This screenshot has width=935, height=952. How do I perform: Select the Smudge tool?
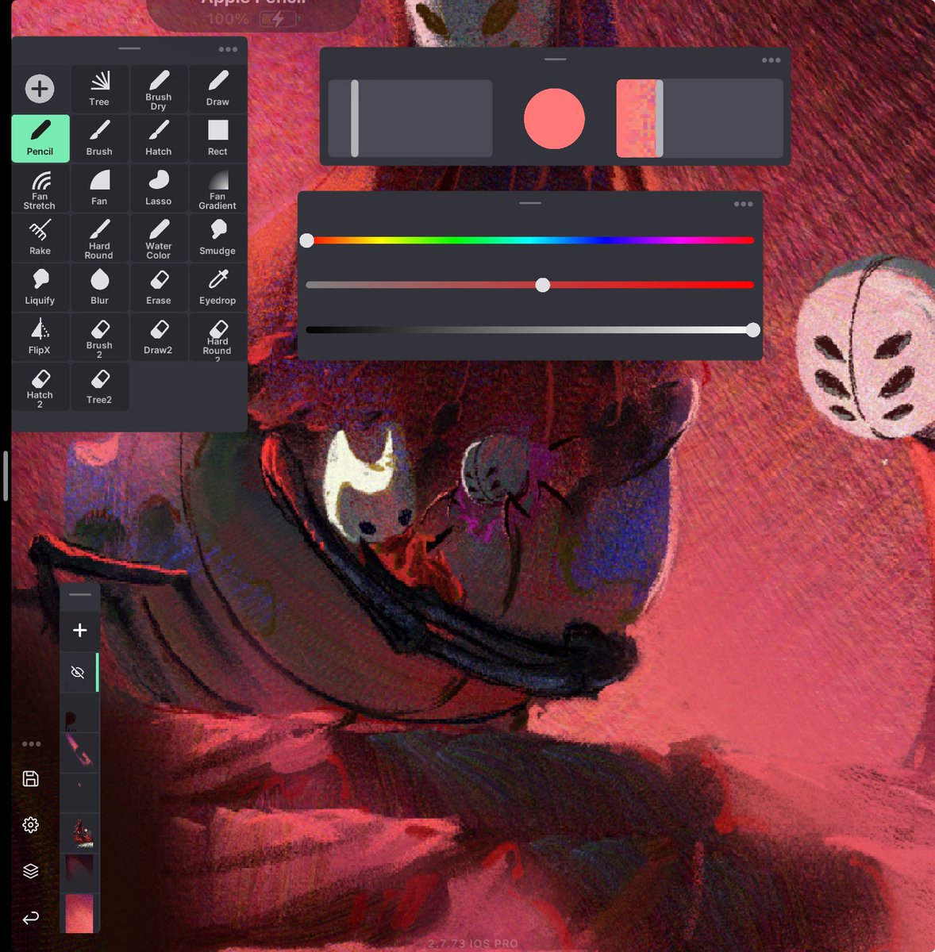tap(217, 238)
